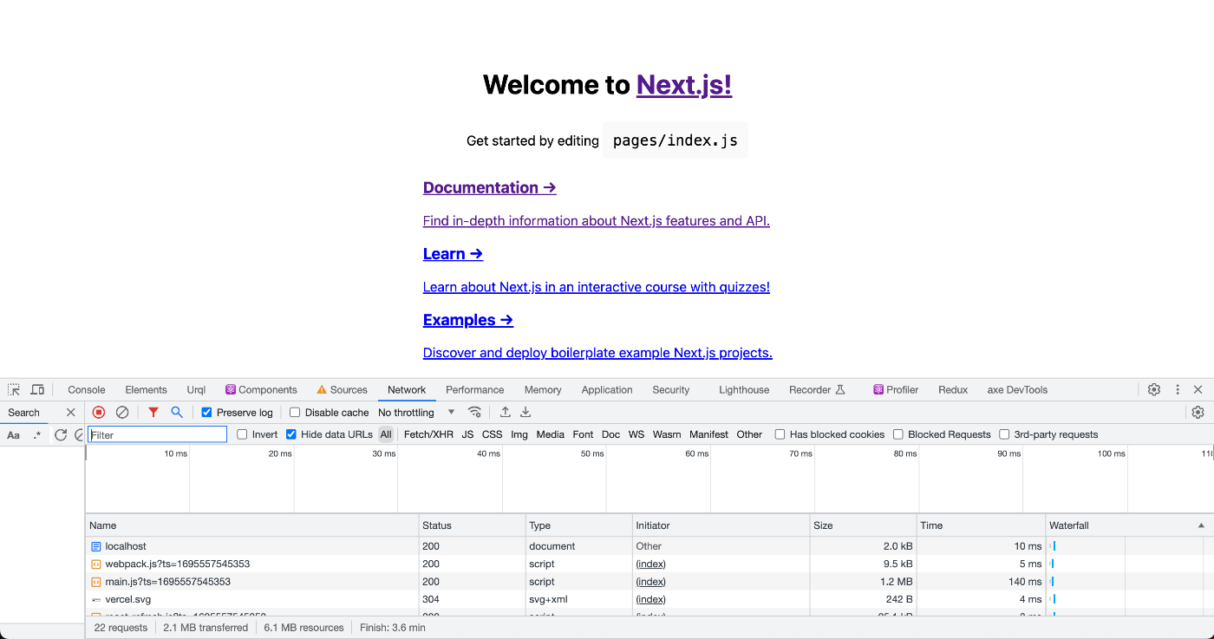
Task: Check Has blocked cookies checkbox
Action: (x=780, y=434)
